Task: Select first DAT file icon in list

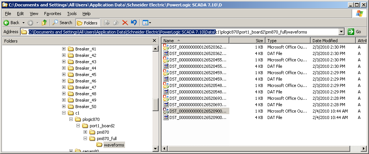Action: tap(166, 53)
